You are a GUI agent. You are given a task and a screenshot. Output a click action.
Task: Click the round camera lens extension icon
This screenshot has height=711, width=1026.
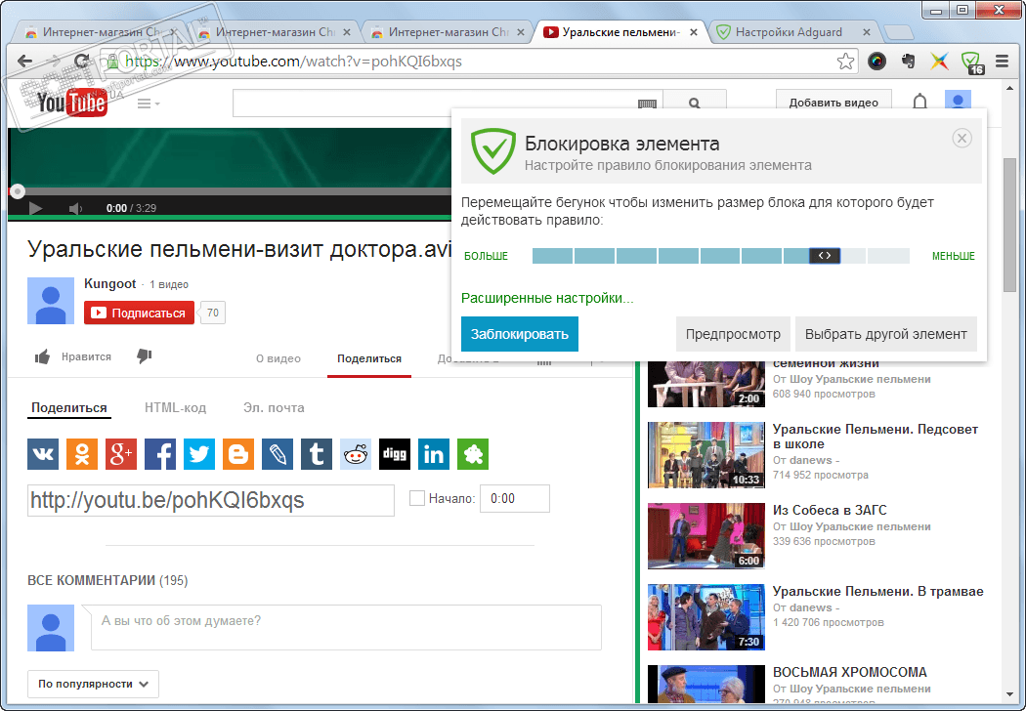tap(876, 62)
